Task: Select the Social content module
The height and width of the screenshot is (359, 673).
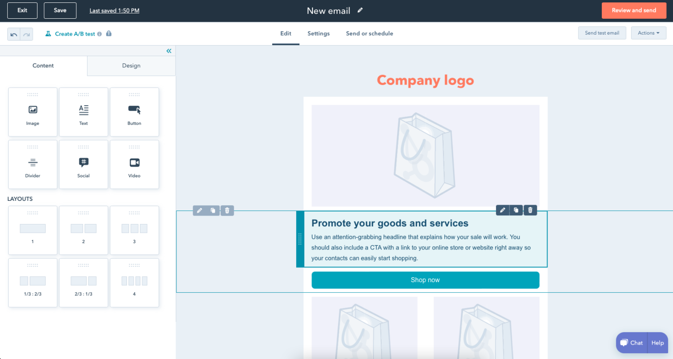Action: (84, 164)
